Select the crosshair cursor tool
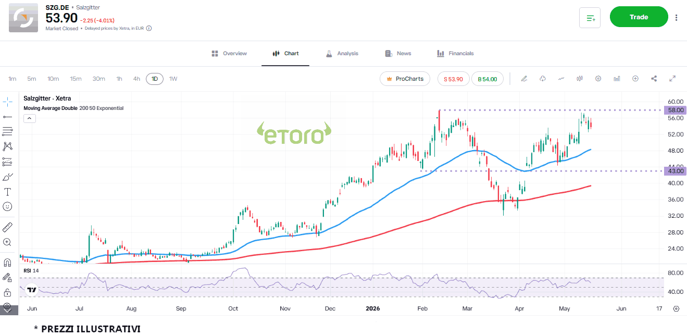Viewport: 687px width, 335px height. tap(7, 101)
